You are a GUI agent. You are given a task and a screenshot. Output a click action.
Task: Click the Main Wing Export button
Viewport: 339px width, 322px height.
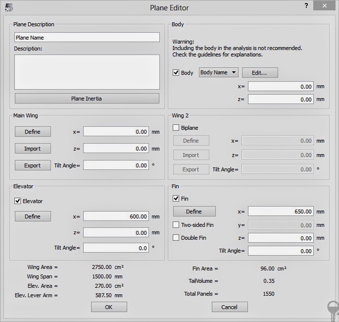click(32, 165)
